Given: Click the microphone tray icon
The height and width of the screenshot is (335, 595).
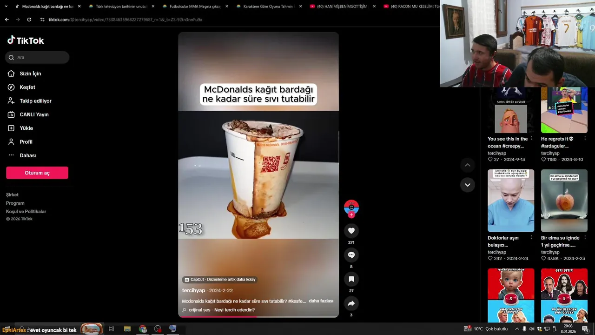Looking at the screenshot, I should pos(524,329).
